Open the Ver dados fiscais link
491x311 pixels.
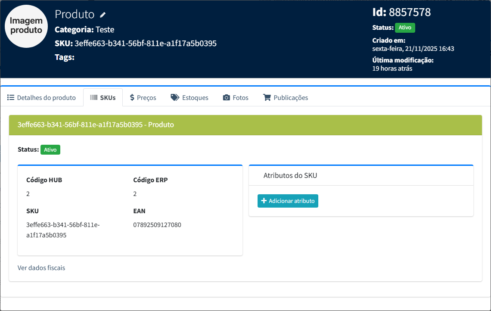tap(41, 268)
